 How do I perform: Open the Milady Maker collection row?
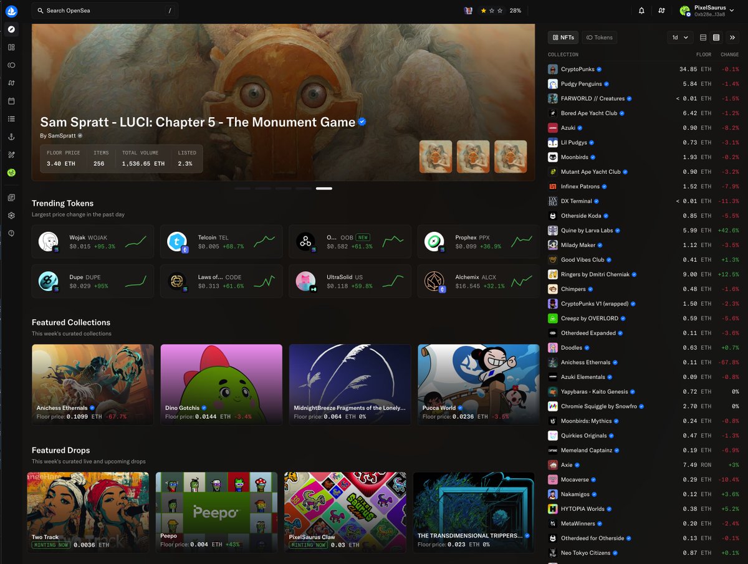[x=643, y=245]
